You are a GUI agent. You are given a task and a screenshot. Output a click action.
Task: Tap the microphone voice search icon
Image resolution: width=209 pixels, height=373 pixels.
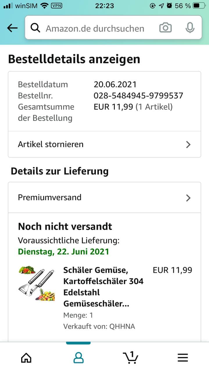pos(190,28)
